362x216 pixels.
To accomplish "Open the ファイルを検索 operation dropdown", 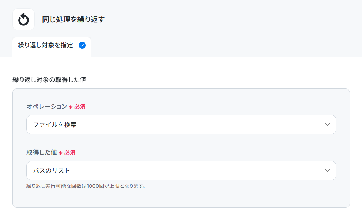I will [181, 124].
